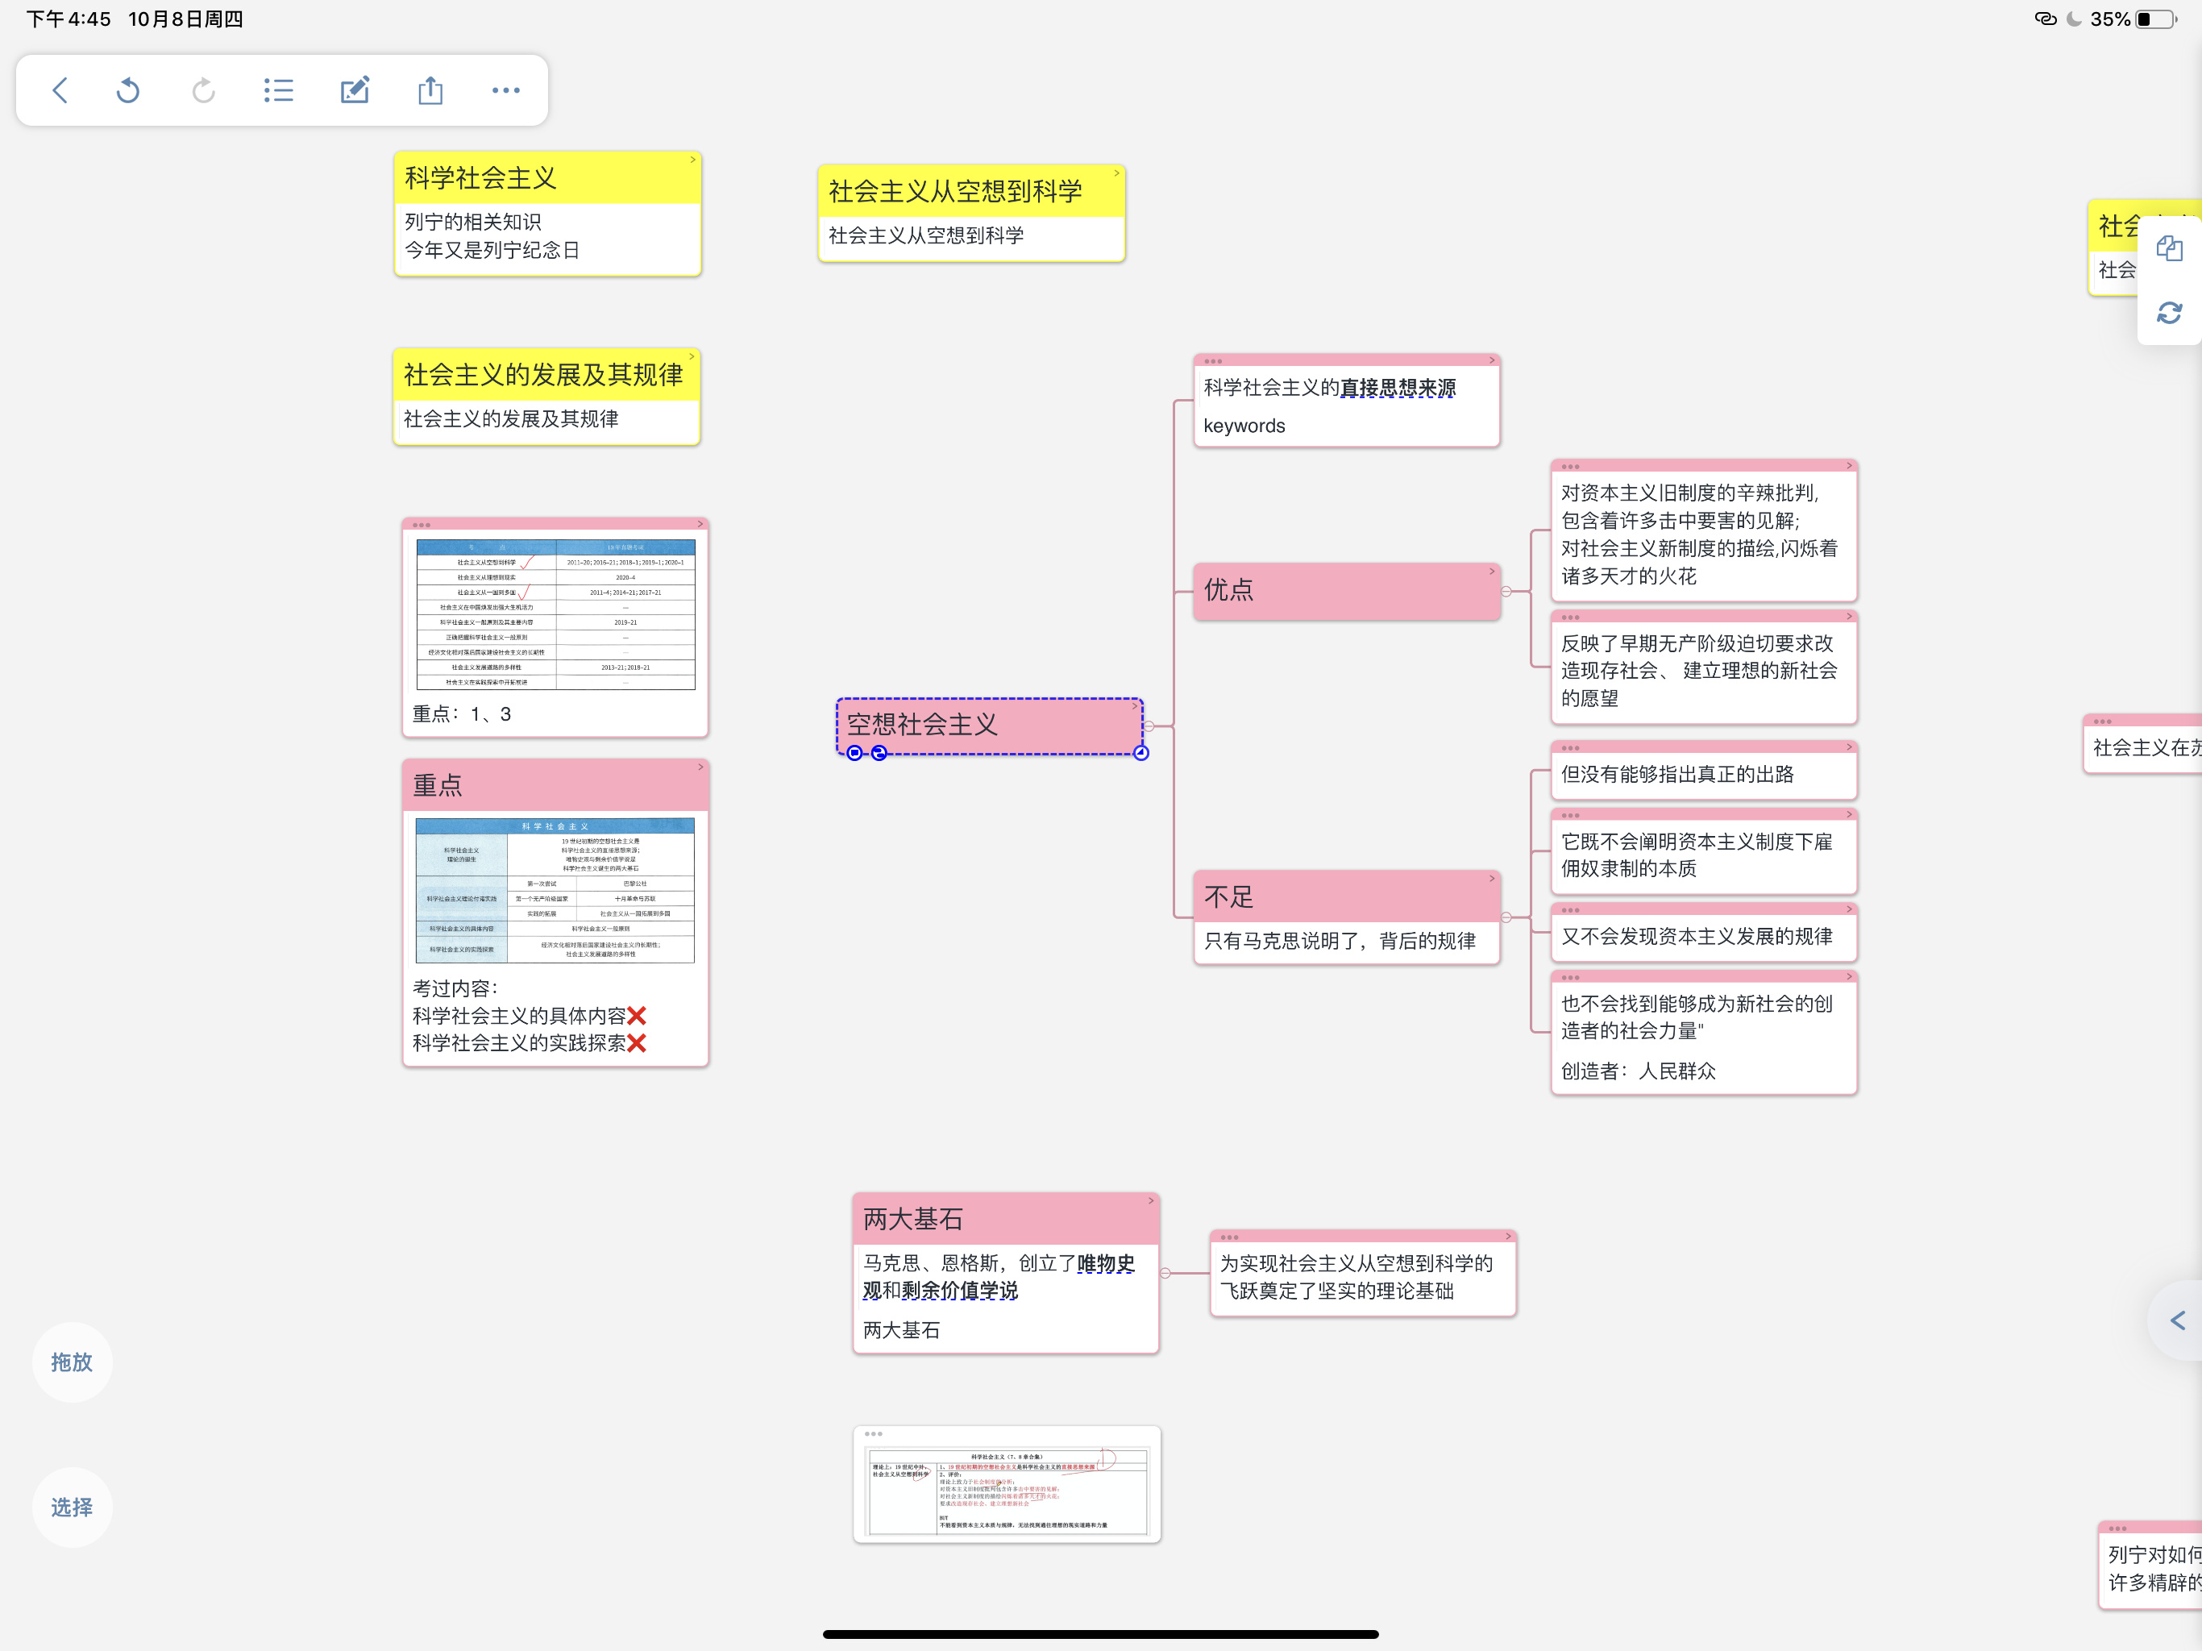Tap the second round handle under 空想社会主义

point(878,753)
